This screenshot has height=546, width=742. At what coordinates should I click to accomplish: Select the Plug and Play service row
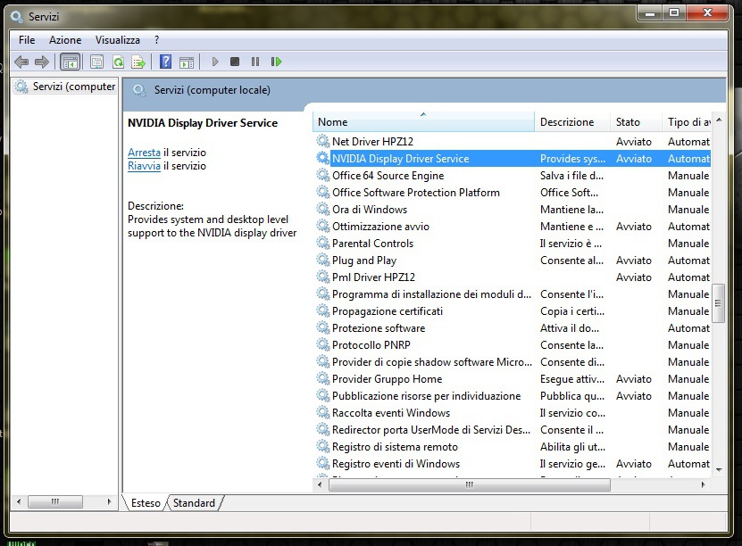(x=364, y=261)
